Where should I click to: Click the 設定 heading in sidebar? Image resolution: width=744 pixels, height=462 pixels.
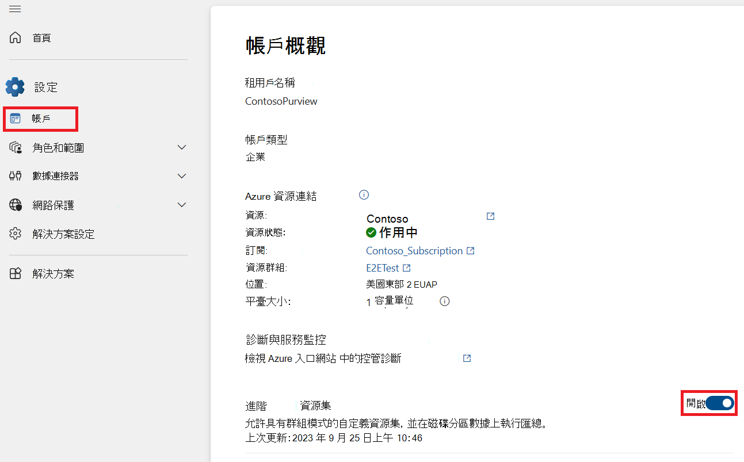tap(46, 87)
